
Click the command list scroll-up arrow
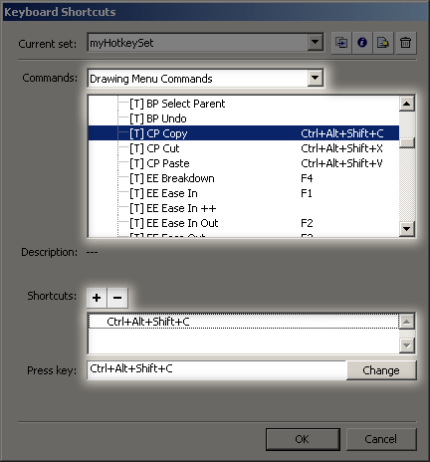tap(406, 104)
